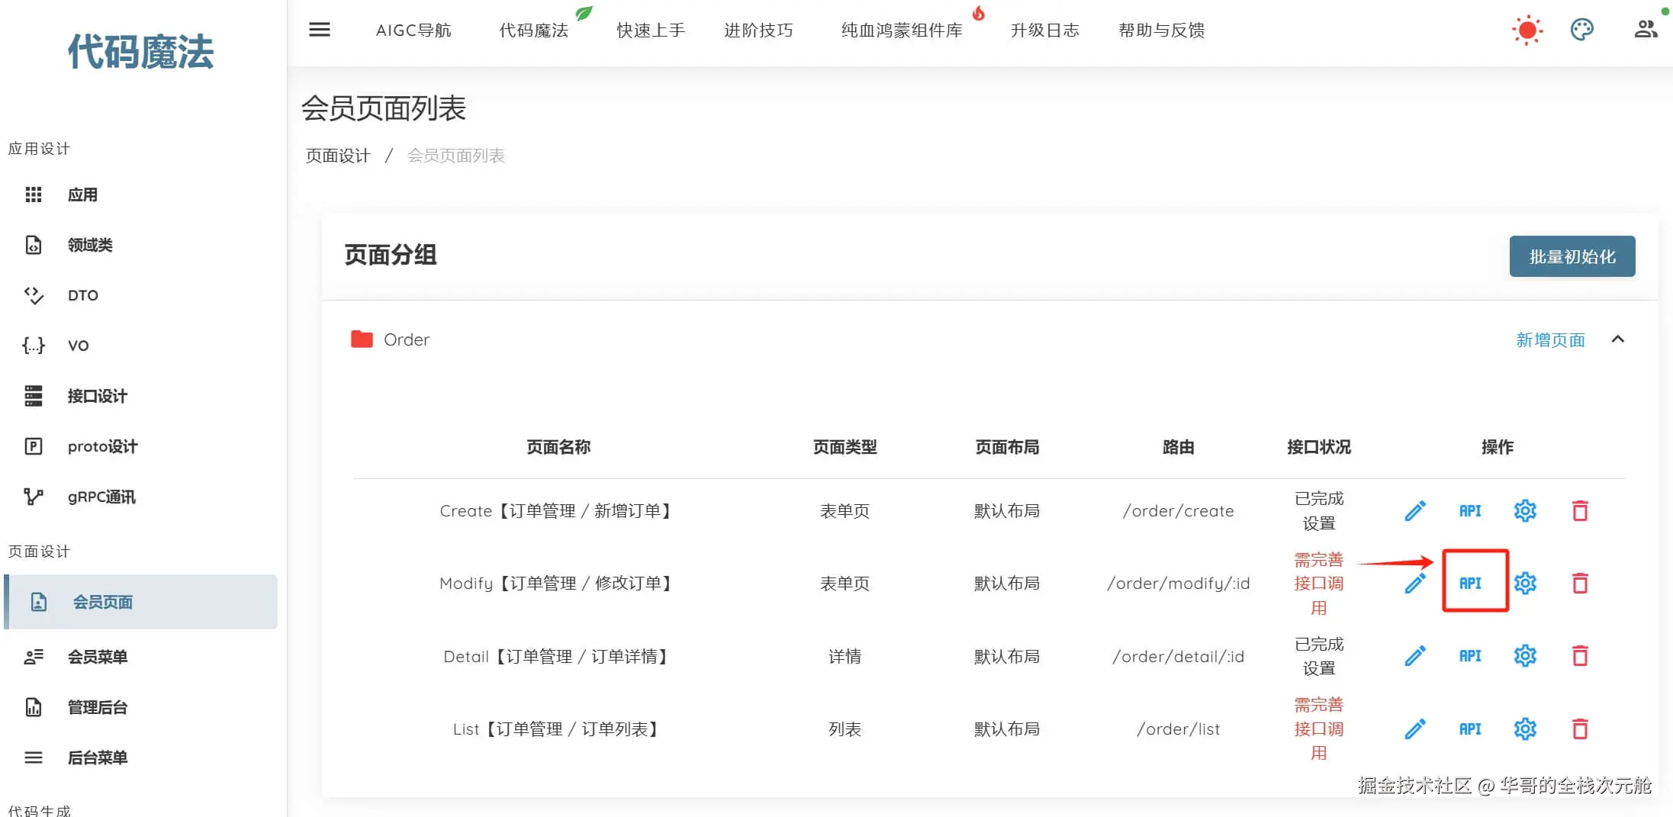Open gear settings for List page
Viewport: 1673px width, 817px height.
(x=1525, y=729)
